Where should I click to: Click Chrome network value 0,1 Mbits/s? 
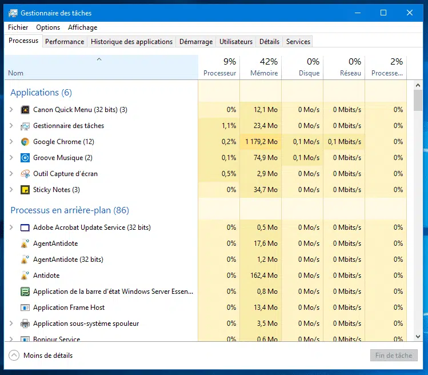[345, 142]
